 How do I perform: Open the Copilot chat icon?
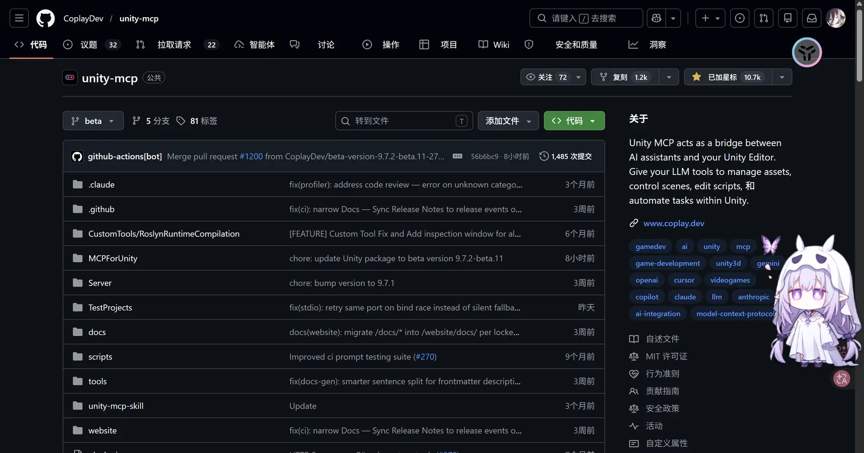(x=657, y=18)
